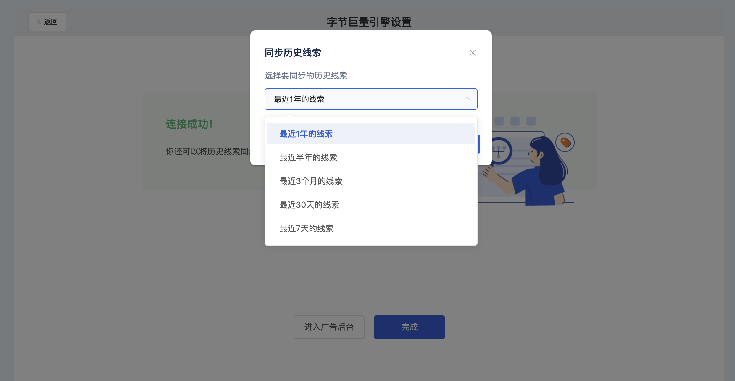This screenshot has height=381, width=735.
Task: Collapse the 最近1年的线索 dropdown field
Action: (x=371, y=99)
